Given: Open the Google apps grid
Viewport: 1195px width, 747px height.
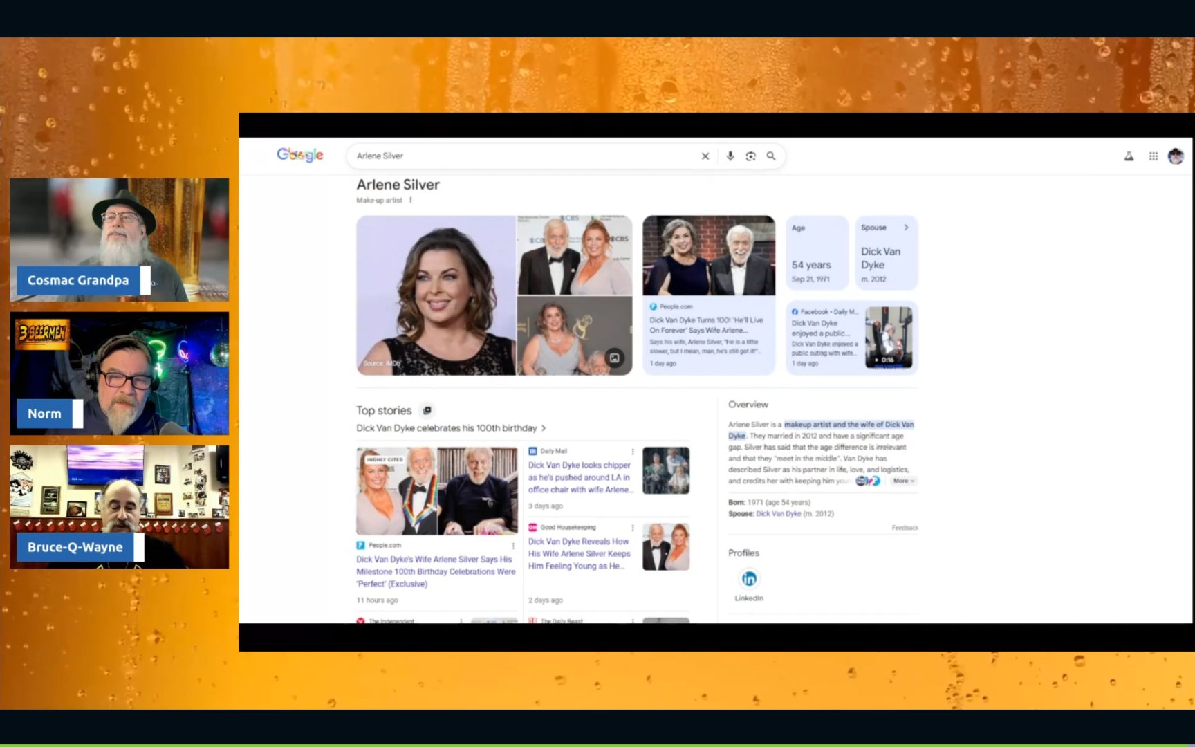Looking at the screenshot, I should coord(1153,156).
